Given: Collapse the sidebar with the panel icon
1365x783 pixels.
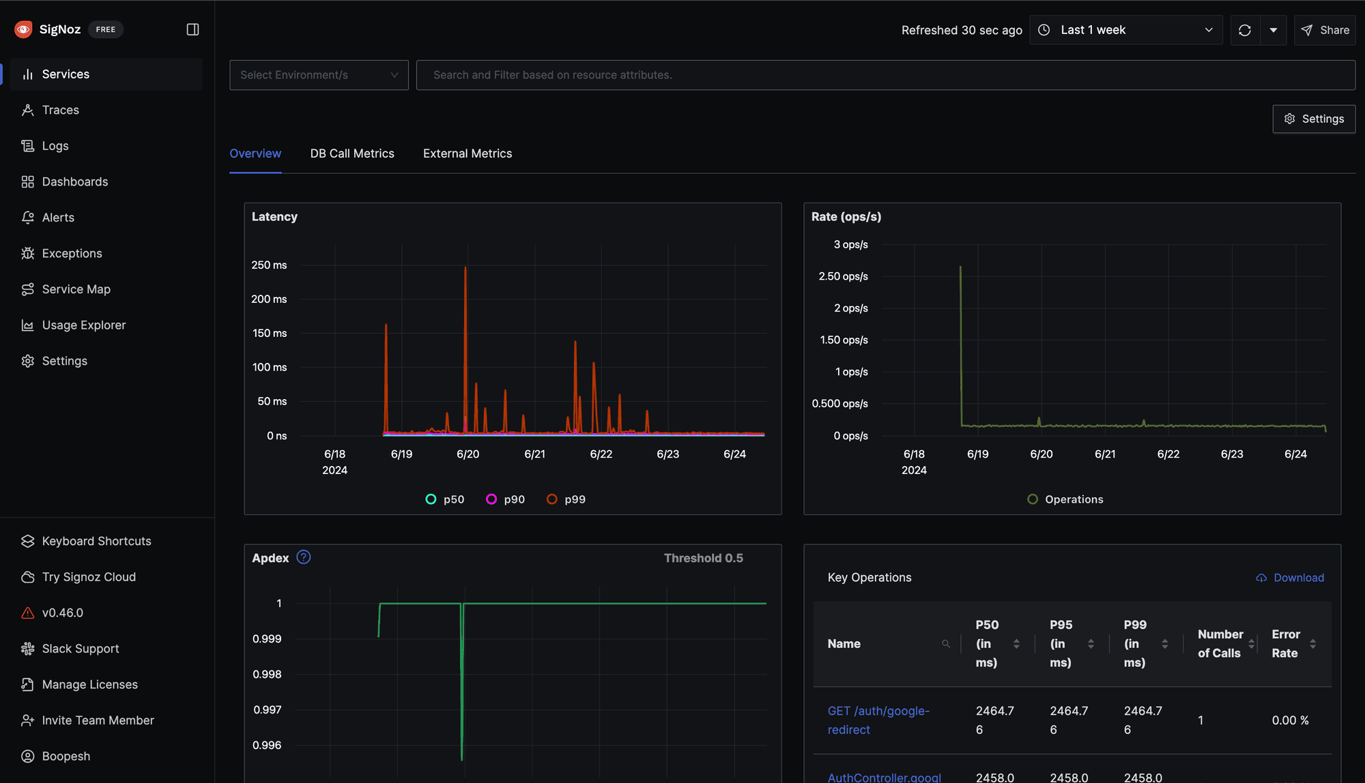Looking at the screenshot, I should (192, 29).
